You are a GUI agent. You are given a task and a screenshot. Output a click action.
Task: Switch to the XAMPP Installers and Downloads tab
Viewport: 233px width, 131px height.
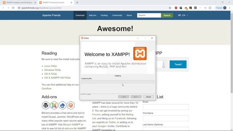click(19, 3)
